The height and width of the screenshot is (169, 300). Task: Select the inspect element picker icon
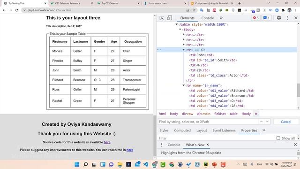(x=162, y=18)
